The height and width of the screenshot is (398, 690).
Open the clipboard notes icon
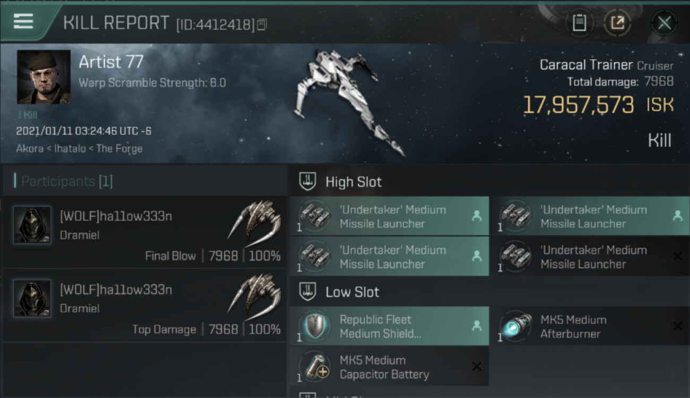click(579, 23)
